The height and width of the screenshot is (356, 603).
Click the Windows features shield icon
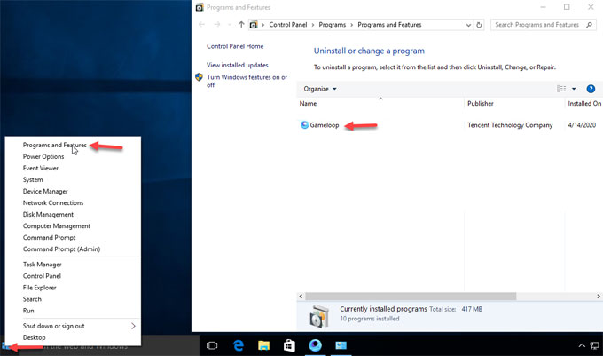click(x=199, y=77)
